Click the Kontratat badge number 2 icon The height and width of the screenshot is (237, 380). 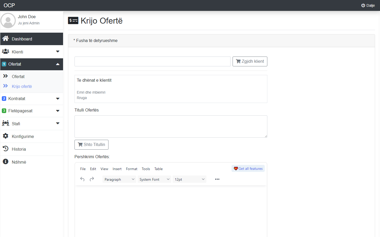4,99
